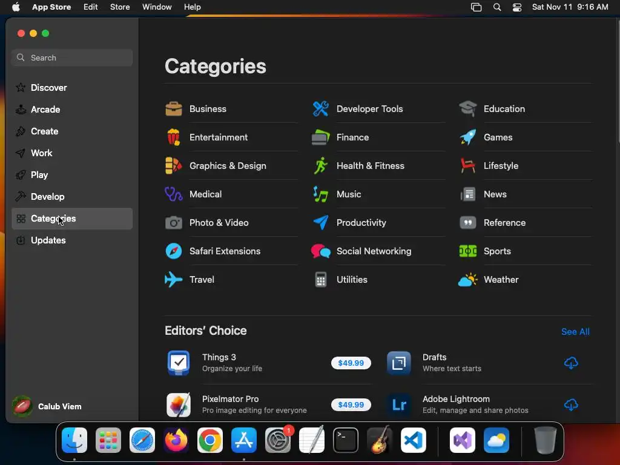Buy Pixelmator Pro for $49.99
This screenshot has width=620, height=465.
click(351, 405)
